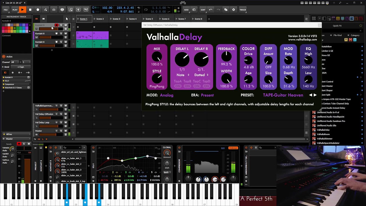Open the ERA Present selector
Screen dimensions: 366x206
207,95
